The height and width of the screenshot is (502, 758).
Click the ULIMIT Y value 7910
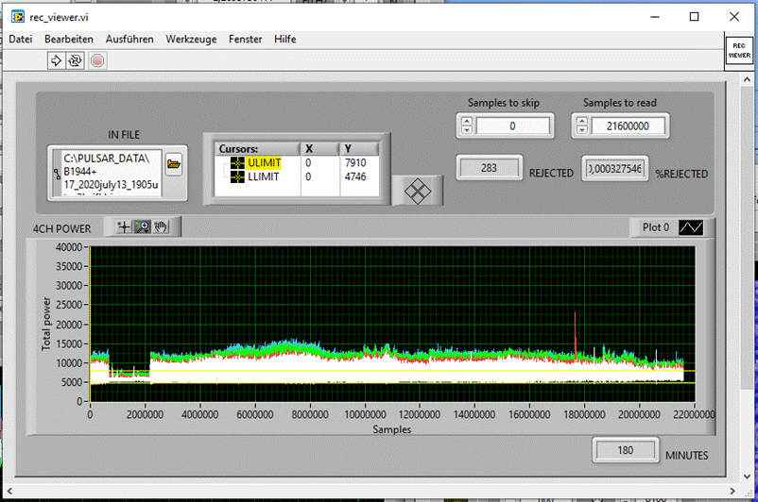[x=355, y=162]
